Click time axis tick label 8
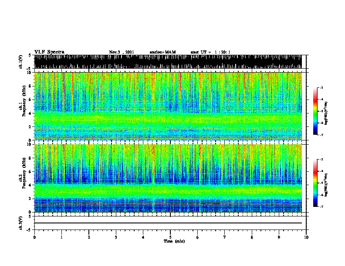This screenshot has width=345, height=266. coord(252,237)
